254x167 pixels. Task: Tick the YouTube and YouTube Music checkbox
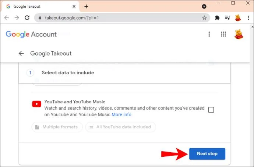211,110
